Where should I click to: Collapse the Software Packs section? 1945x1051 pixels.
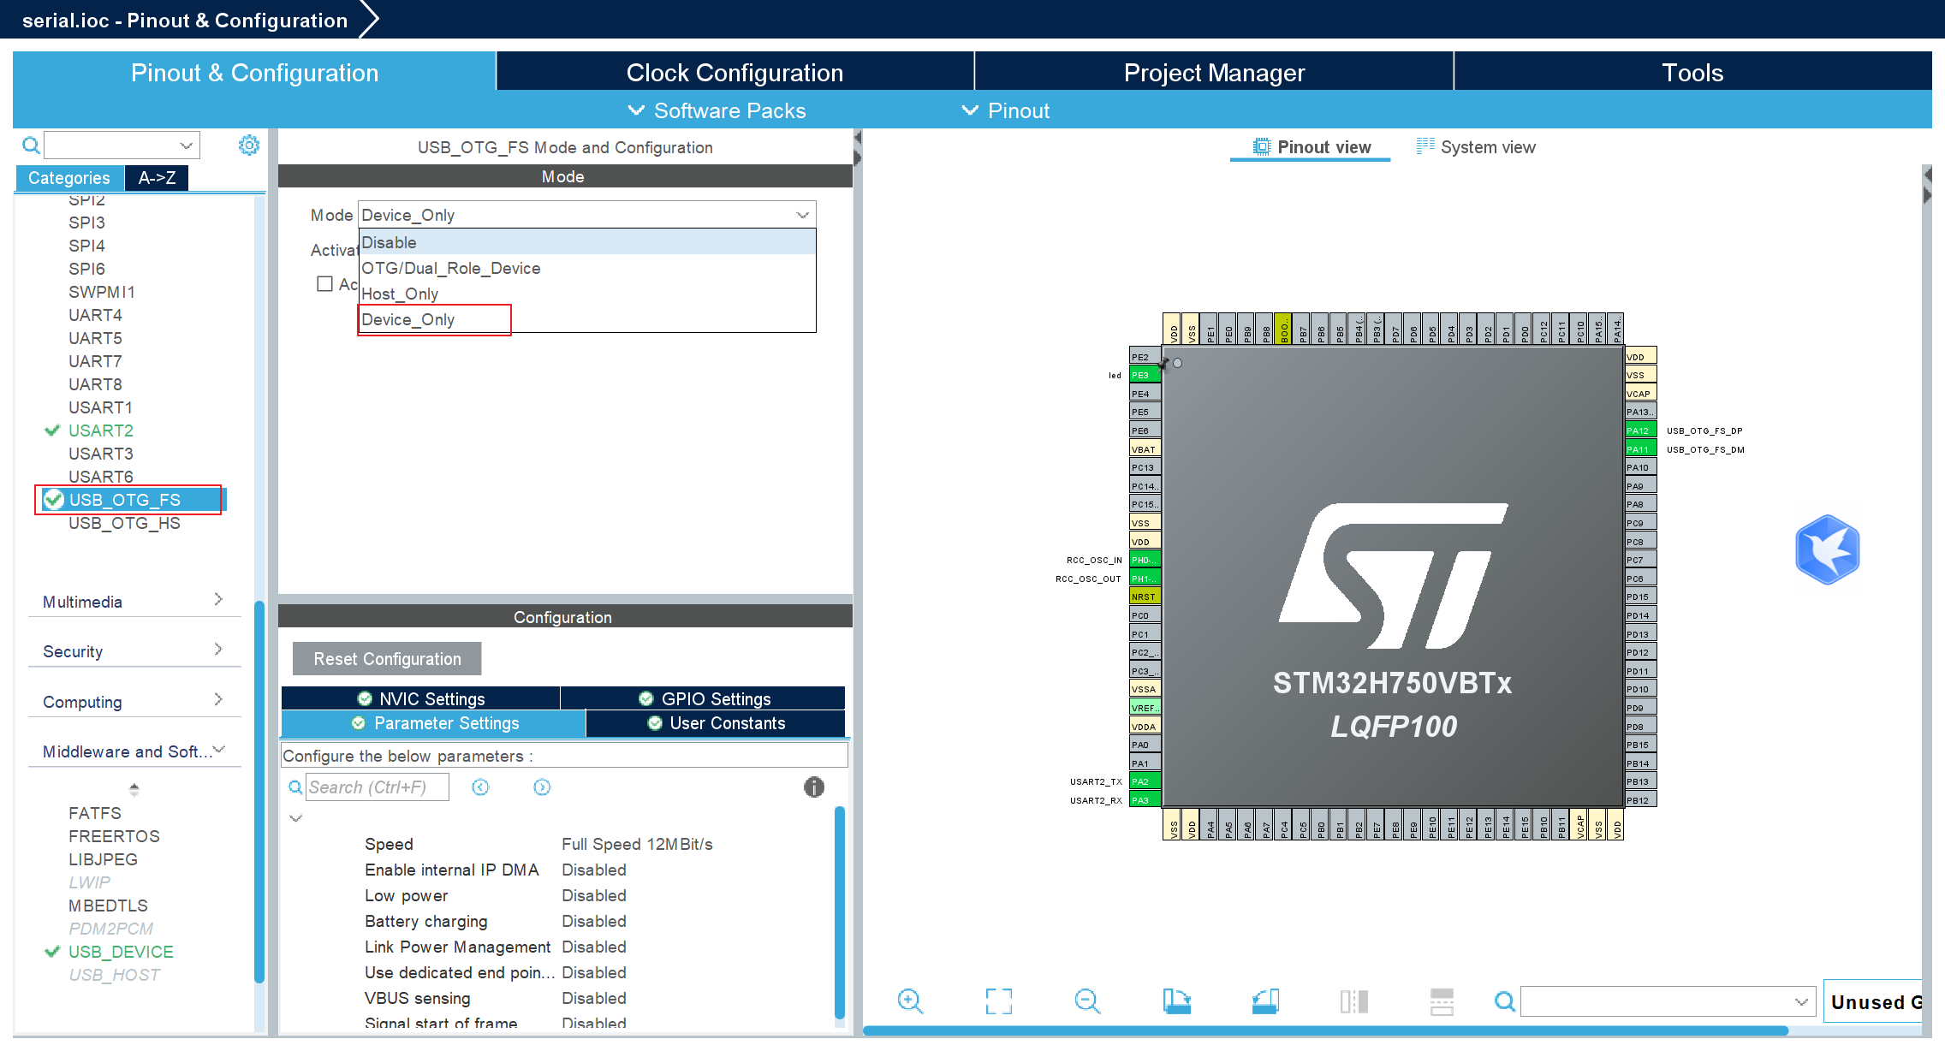click(636, 110)
